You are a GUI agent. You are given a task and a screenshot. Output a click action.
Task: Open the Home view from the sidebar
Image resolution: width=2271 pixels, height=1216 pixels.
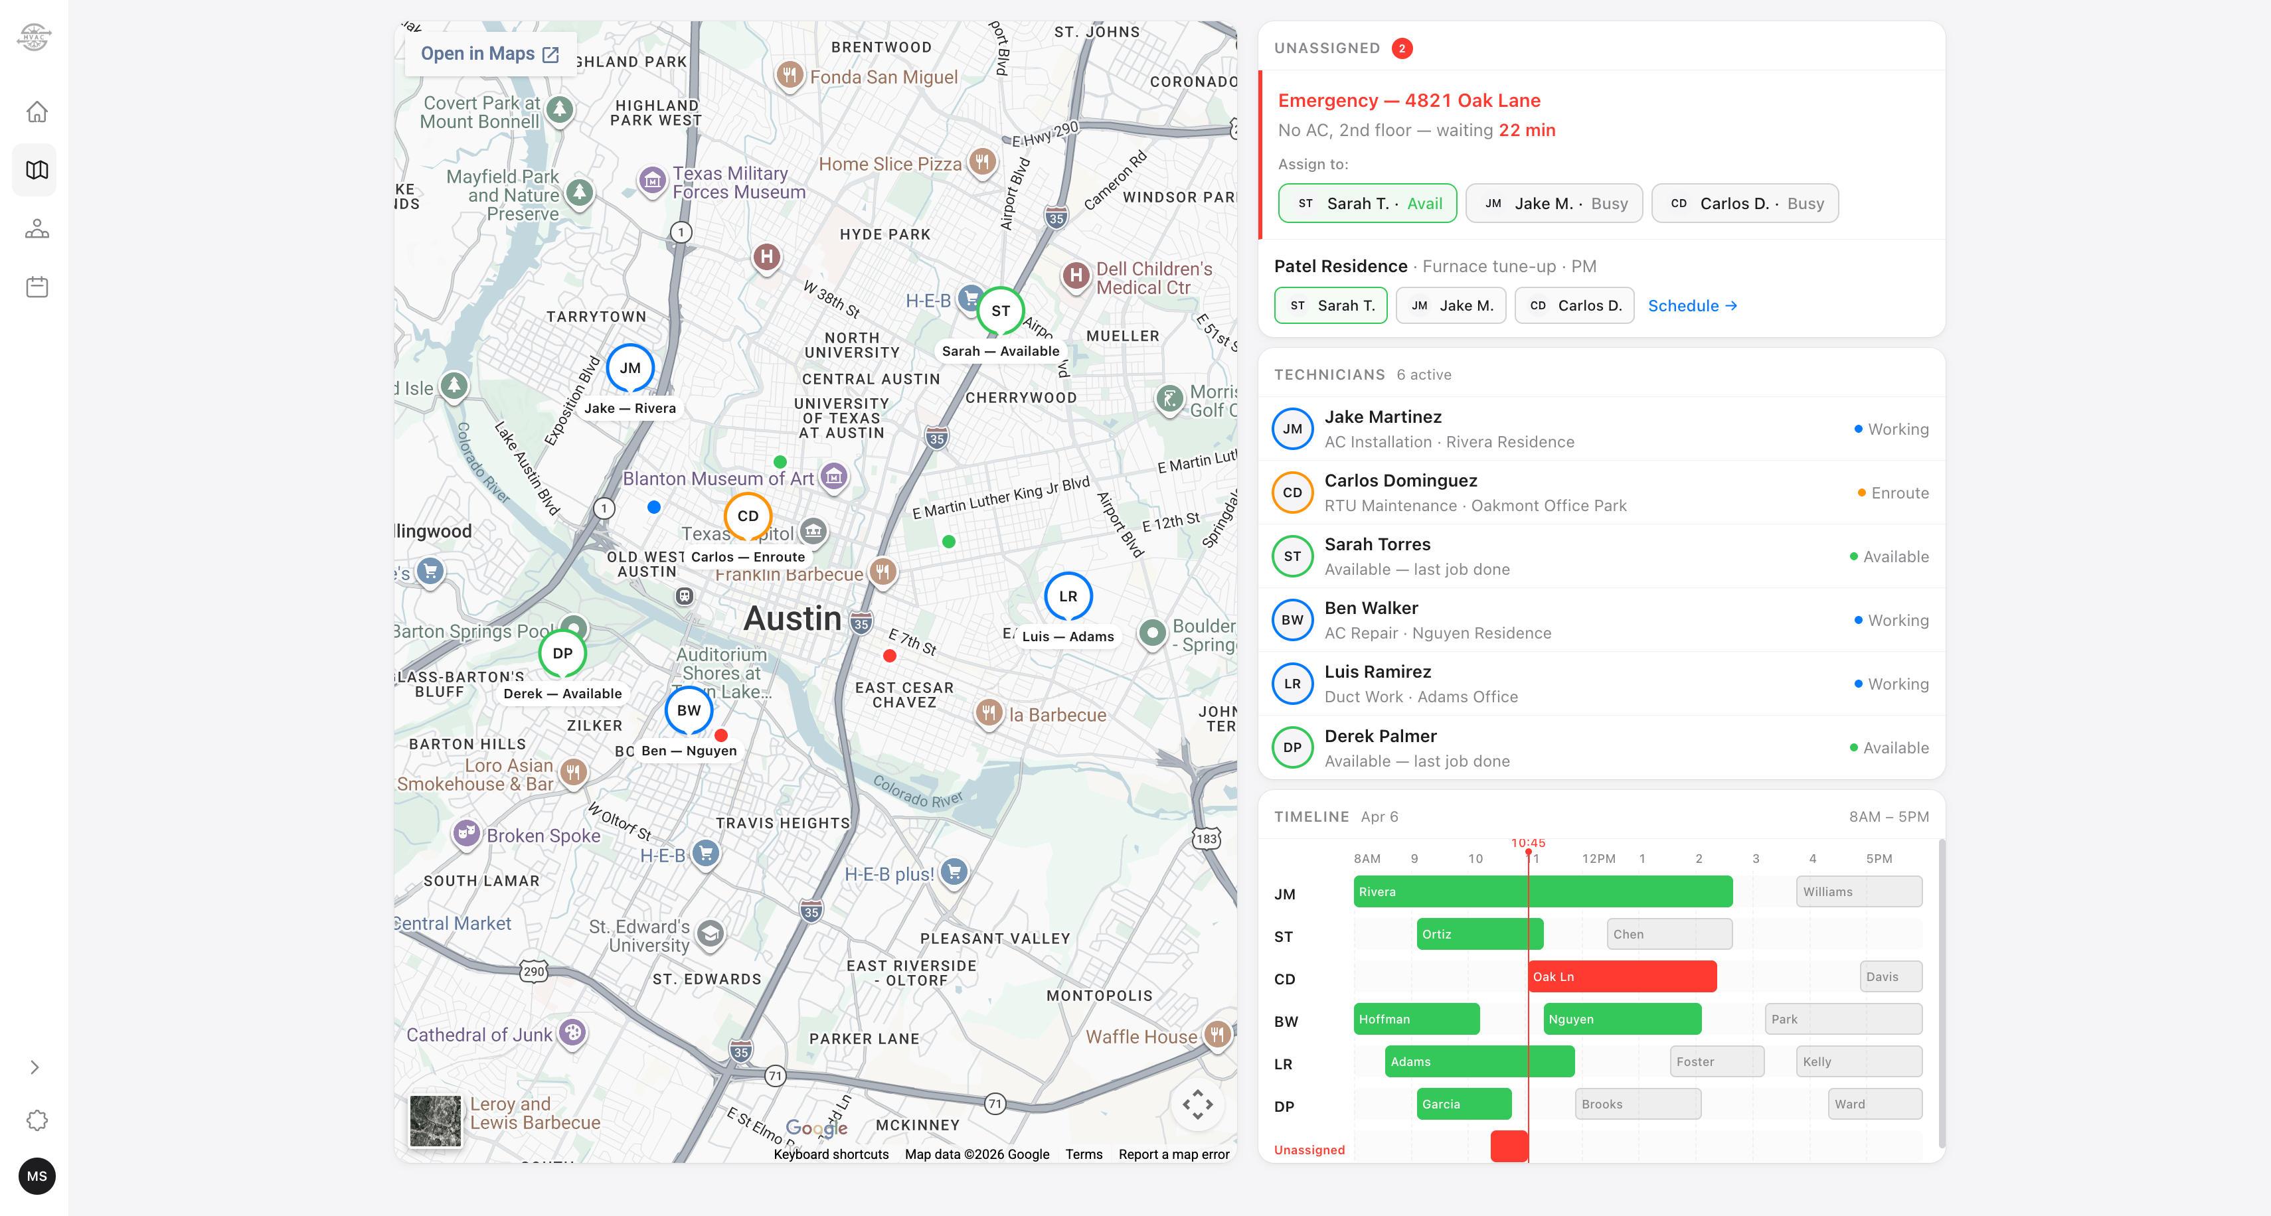36,111
